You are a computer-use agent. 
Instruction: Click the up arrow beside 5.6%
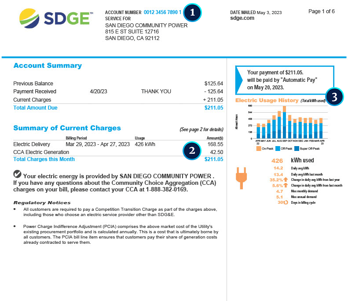coord(286,185)
